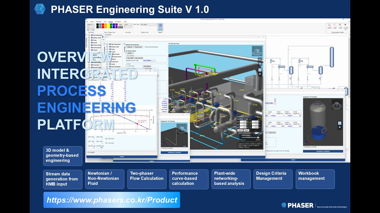Click the view cube in the right Equipment 3D Drawing
This screenshot has width=380, height=213.
click(x=337, y=104)
